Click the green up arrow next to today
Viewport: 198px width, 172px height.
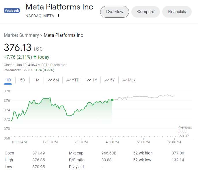(35, 57)
